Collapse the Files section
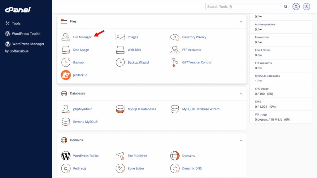The image size is (317, 178). click(241, 22)
